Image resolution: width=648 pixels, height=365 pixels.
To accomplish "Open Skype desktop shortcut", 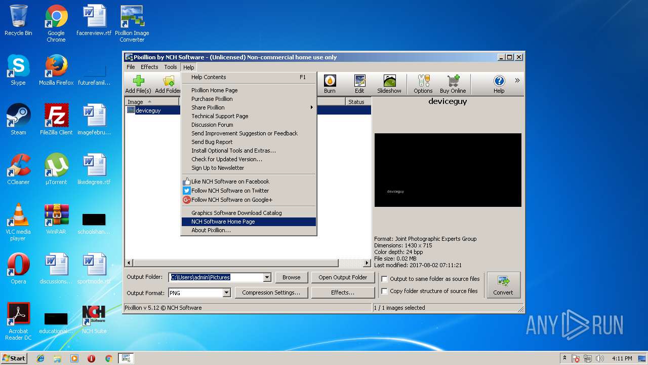I will 18,70.
